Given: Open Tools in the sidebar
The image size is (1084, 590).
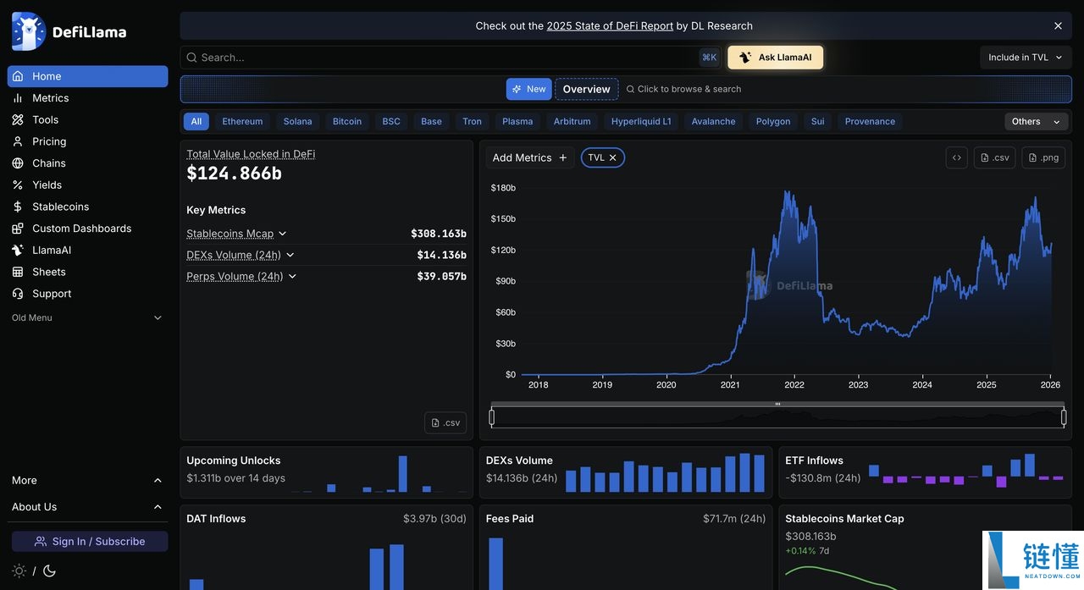Looking at the screenshot, I should [88, 120].
